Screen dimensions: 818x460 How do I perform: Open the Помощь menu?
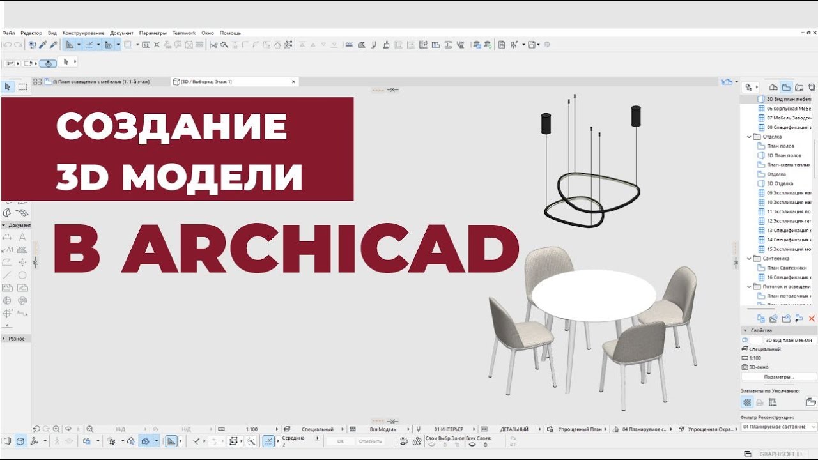pyautogui.click(x=230, y=33)
